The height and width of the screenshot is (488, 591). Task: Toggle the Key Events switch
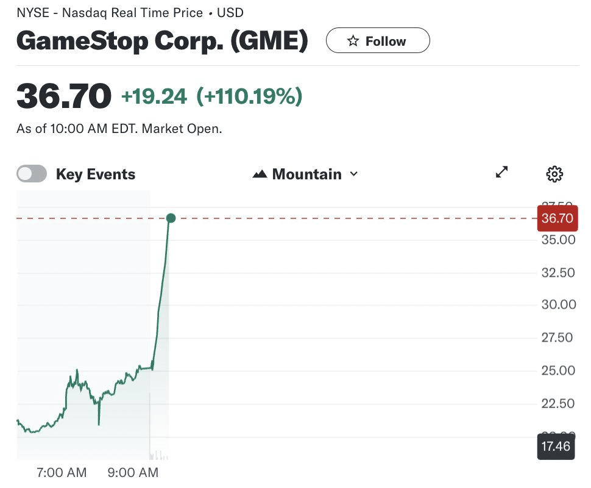tap(32, 174)
